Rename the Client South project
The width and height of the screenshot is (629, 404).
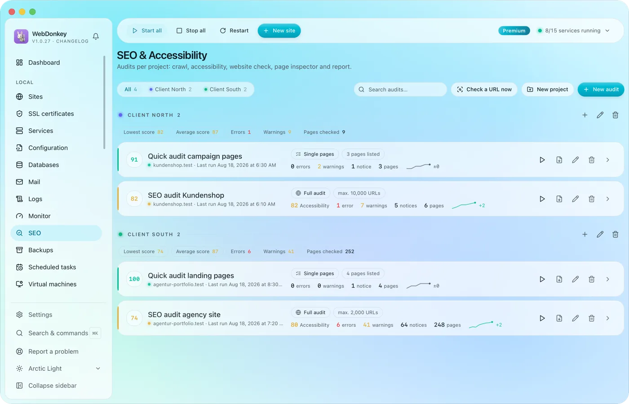click(x=600, y=234)
